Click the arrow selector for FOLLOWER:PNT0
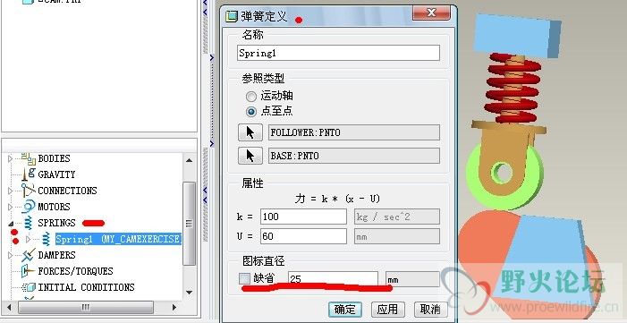 point(250,132)
